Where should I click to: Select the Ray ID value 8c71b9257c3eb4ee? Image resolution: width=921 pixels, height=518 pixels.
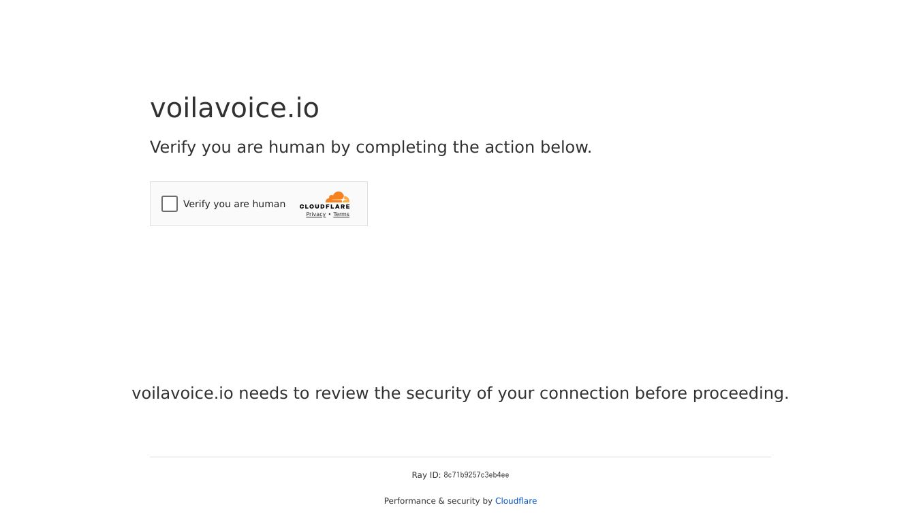coord(476,475)
